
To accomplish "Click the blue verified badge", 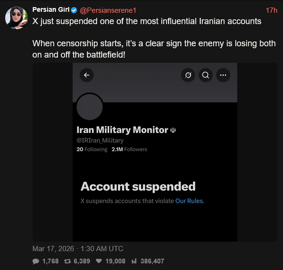I will (74, 10).
